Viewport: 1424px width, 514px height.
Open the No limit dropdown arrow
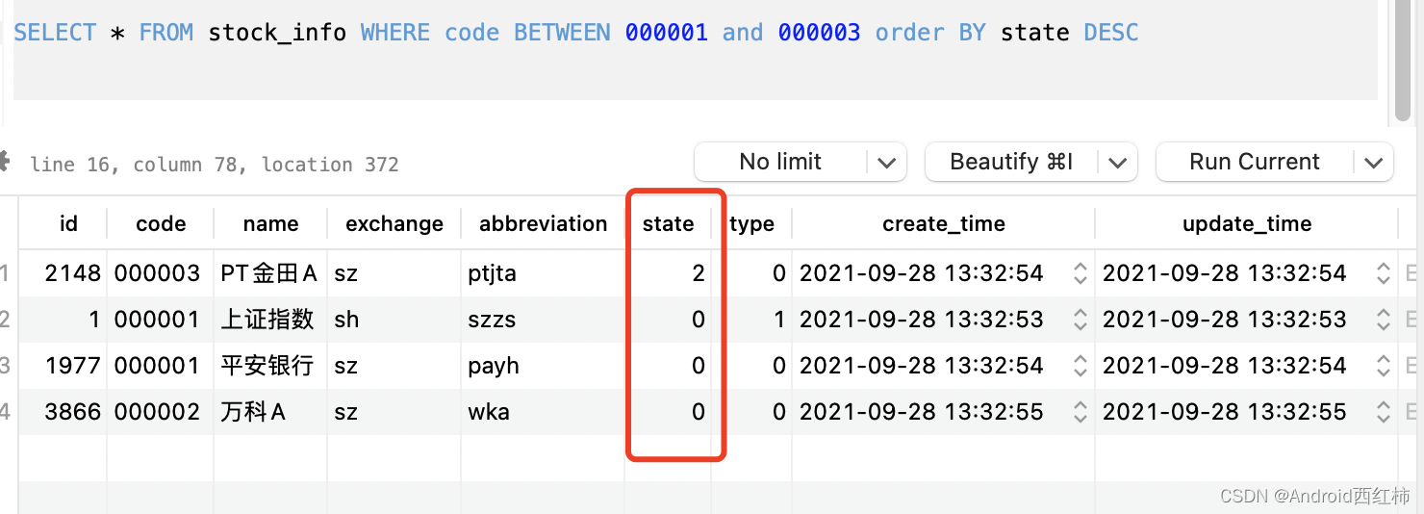pyautogui.click(x=887, y=163)
